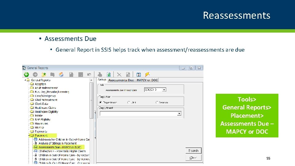Expand the Adult Maltreatment folder node
The width and height of the screenshot is (295, 166).
[x=29, y=88]
